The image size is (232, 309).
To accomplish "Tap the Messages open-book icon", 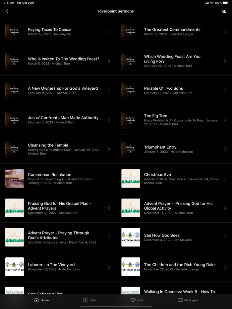I will click(x=180, y=300).
